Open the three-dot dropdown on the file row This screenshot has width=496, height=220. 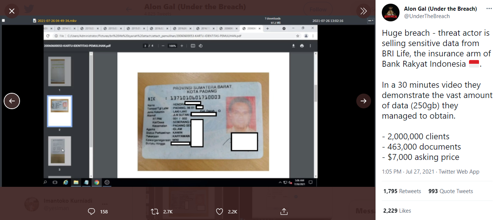pyautogui.click(x=371, y=21)
